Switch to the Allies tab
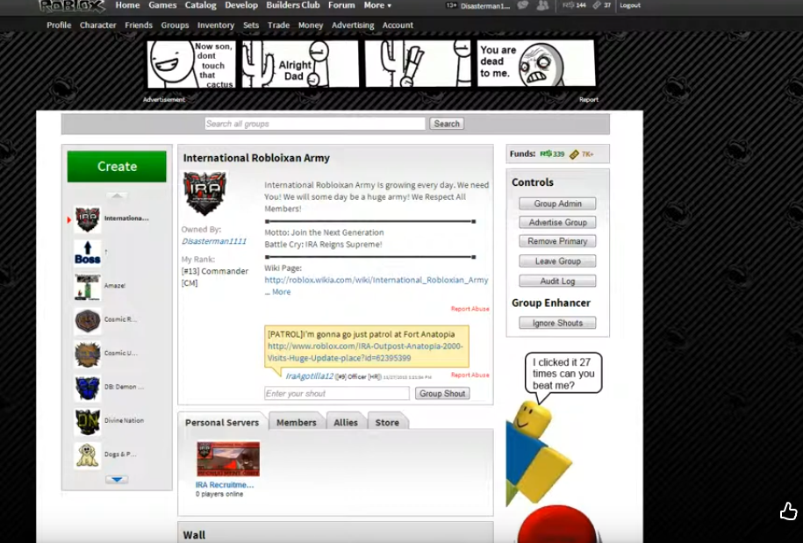The width and height of the screenshot is (803, 543). tap(346, 423)
